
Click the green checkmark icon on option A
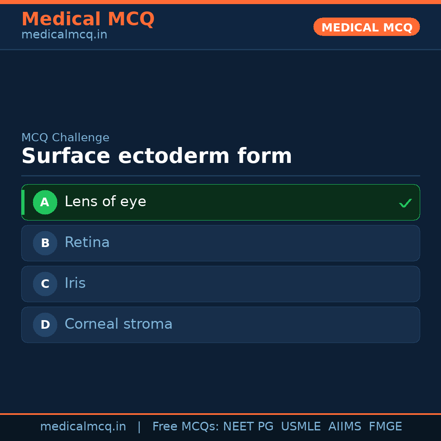tap(405, 203)
